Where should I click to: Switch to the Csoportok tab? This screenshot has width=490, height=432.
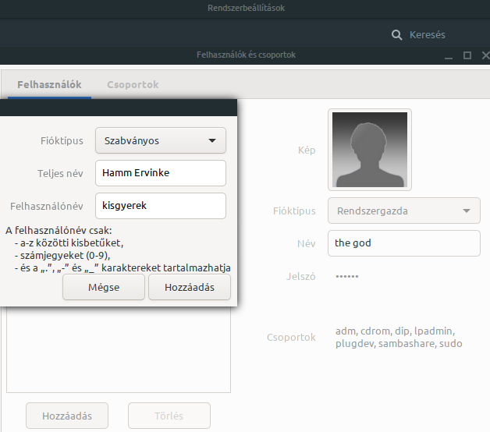[133, 85]
